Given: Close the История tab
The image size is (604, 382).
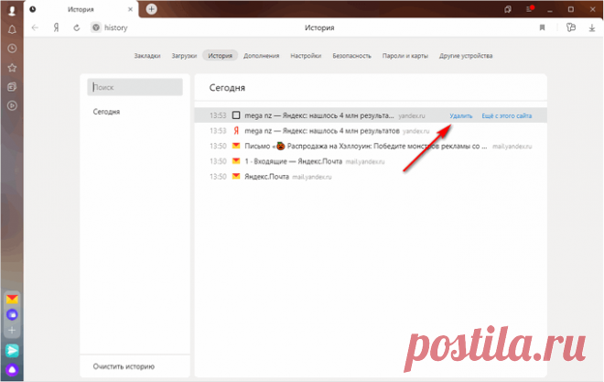Looking at the screenshot, I should pos(130,9).
